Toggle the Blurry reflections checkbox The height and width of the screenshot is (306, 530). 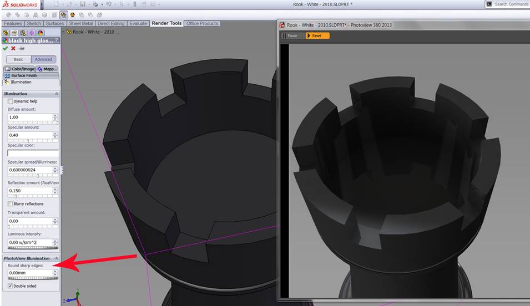(x=10, y=203)
